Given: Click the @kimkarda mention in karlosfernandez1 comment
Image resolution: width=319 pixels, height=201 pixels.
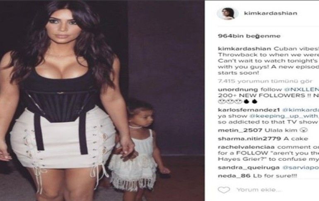Looking at the screenshot, I should (301, 110).
